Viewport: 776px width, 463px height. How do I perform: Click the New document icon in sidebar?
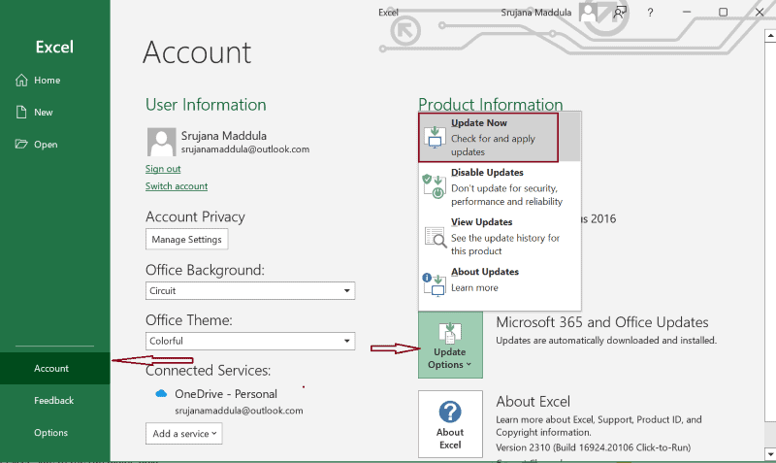point(21,112)
